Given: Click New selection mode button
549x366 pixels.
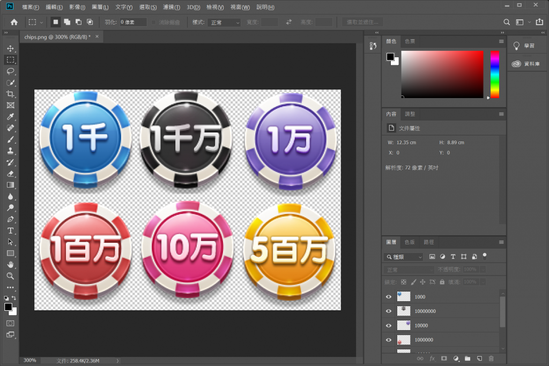Looking at the screenshot, I should tap(55, 22).
